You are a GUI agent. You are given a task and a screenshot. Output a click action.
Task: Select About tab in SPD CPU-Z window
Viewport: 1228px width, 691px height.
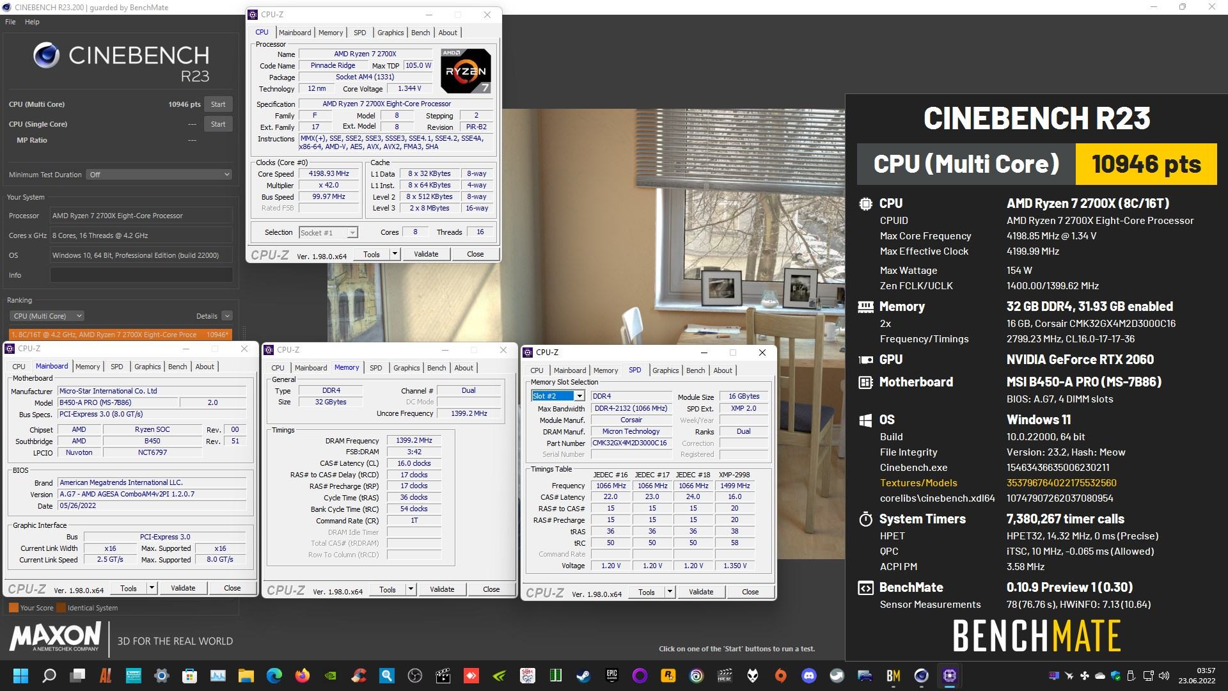(x=723, y=370)
